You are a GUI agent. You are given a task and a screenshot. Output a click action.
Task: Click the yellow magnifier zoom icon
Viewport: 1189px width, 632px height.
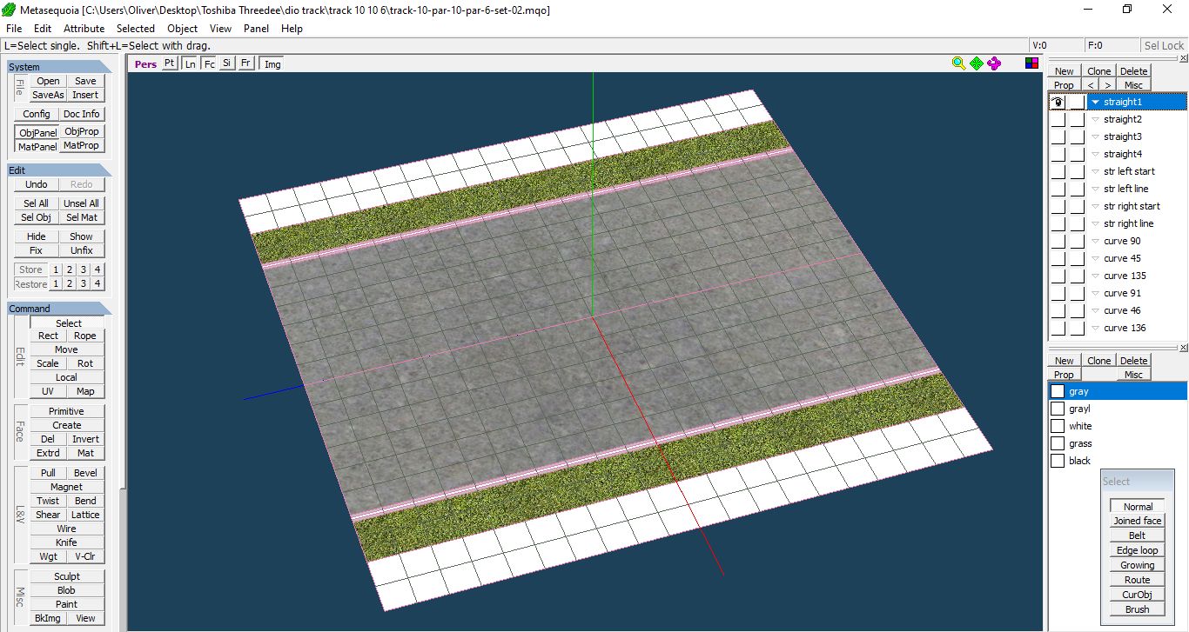point(958,63)
